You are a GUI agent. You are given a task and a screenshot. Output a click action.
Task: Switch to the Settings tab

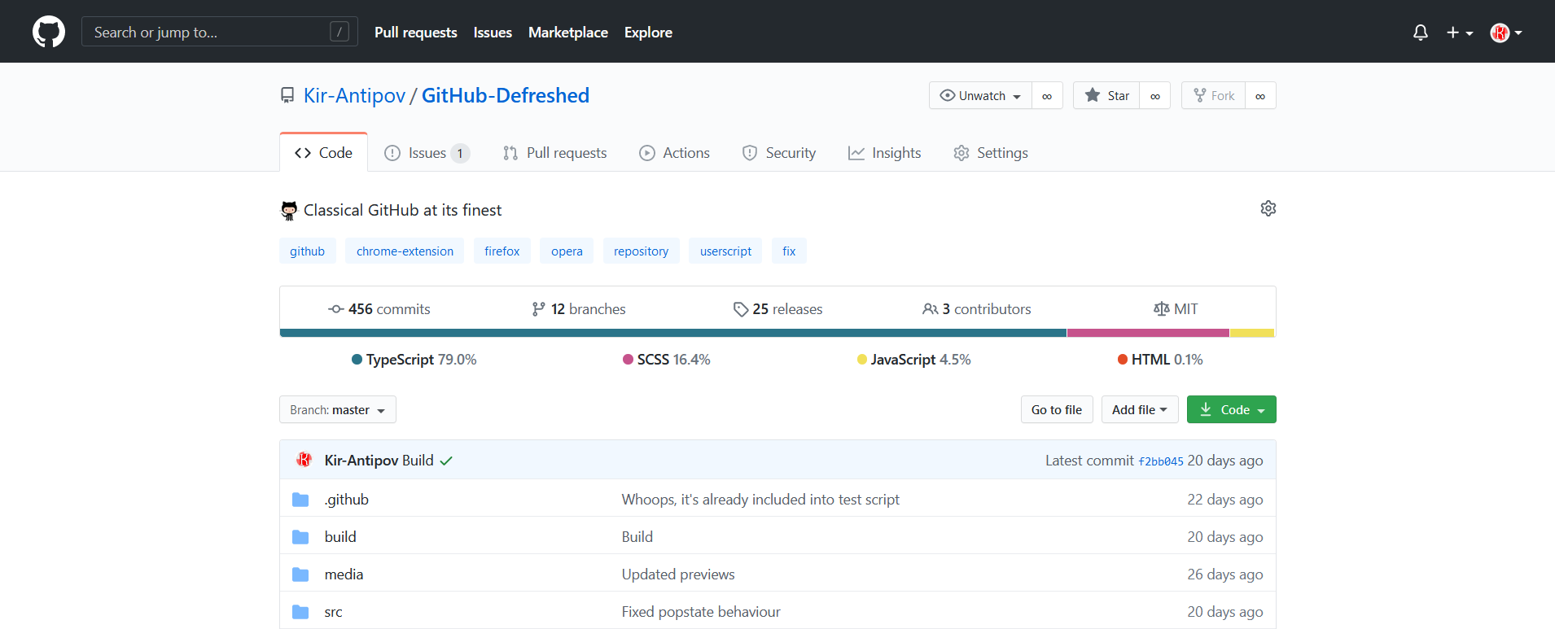click(x=991, y=152)
